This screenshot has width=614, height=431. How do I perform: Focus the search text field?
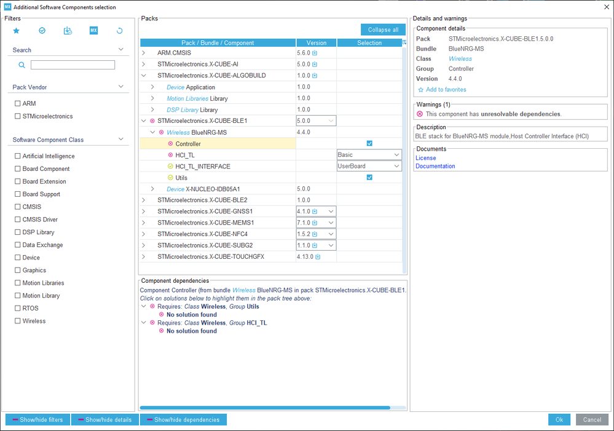tap(73, 65)
